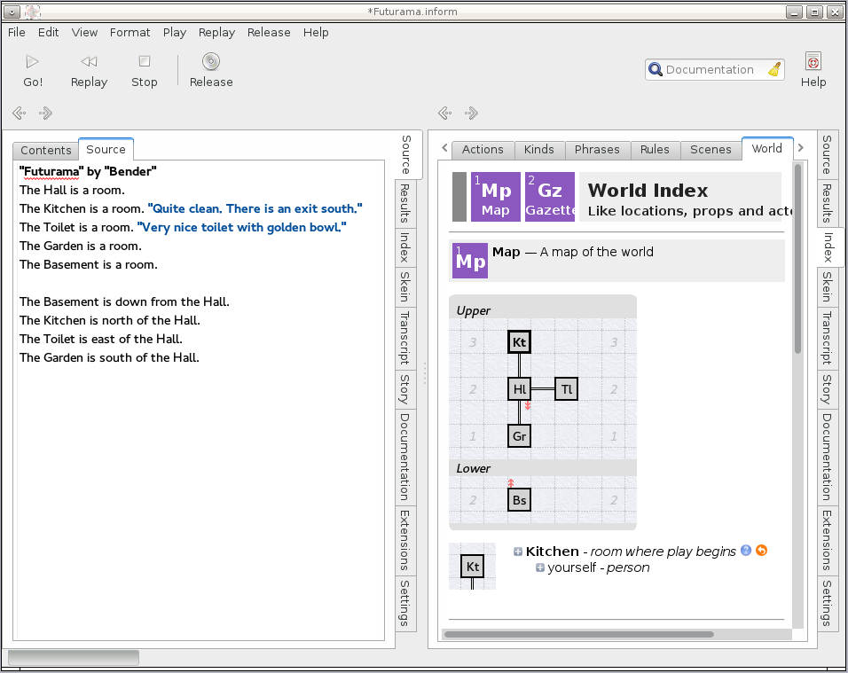Go back in left pane history
This screenshot has width=848, height=673.
20,113
